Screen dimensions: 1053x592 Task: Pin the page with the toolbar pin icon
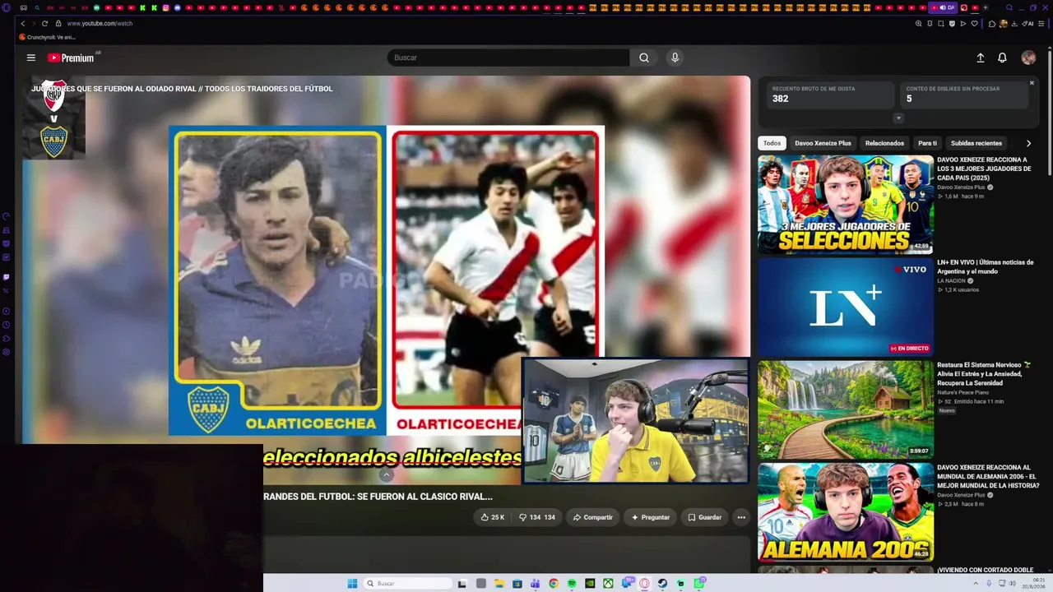[930, 24]
